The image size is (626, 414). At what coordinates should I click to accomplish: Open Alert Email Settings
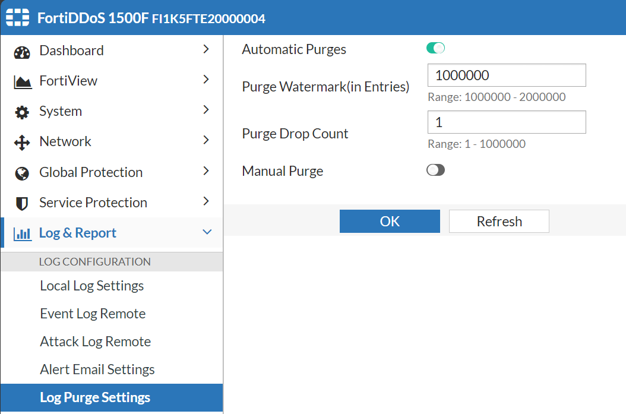tap(97, 369)
